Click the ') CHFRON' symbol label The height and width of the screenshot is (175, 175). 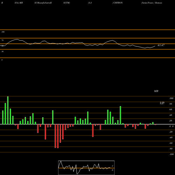click(117, 3)
